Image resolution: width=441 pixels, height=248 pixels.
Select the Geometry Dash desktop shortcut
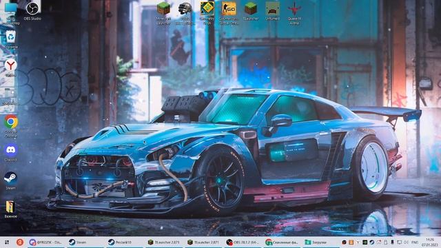[x=207, y=12]
